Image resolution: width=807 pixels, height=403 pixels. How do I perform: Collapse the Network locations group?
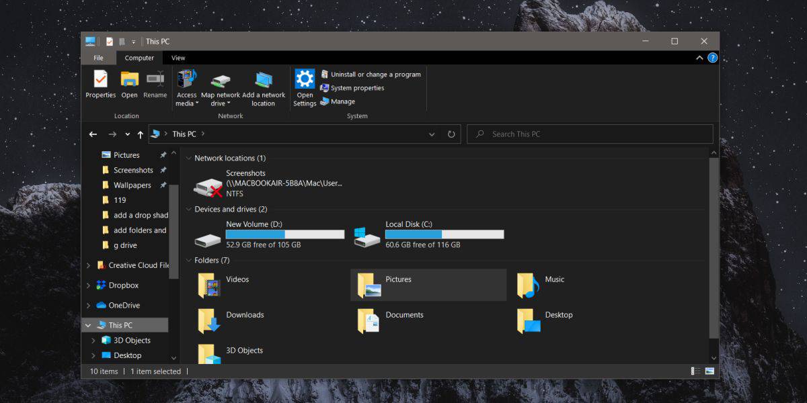(188, 159)
